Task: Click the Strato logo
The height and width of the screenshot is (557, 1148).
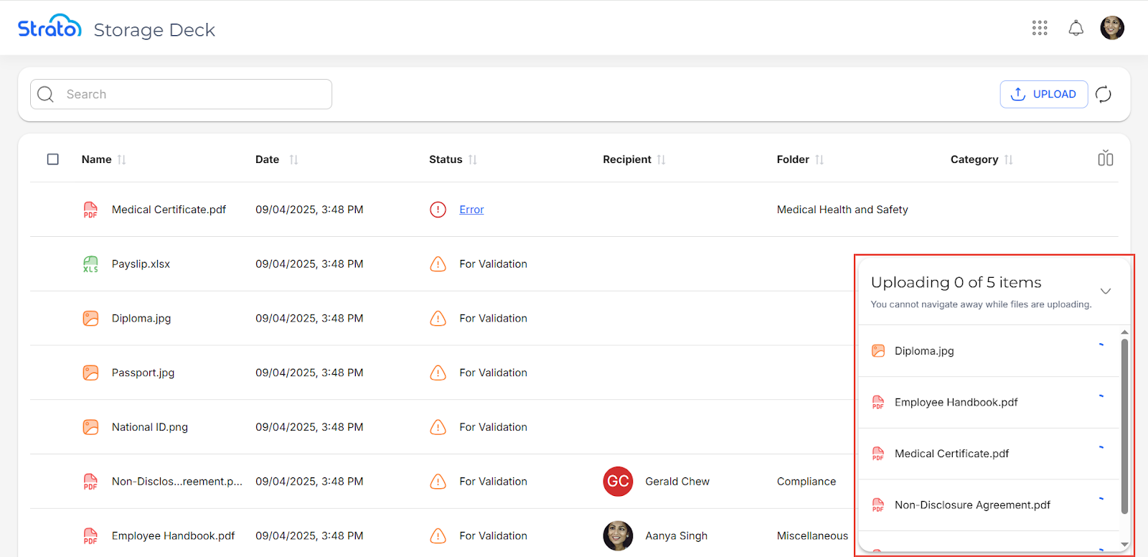Action: point(50,27)
